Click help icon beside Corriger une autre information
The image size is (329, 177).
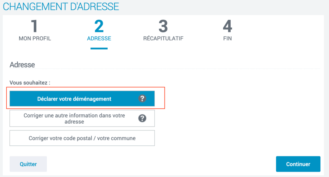(x=142, y=118)
